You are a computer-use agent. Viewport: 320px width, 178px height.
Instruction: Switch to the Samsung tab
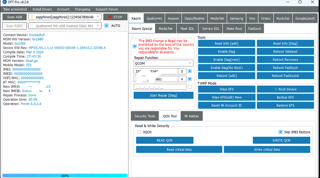tap(237, 19)
